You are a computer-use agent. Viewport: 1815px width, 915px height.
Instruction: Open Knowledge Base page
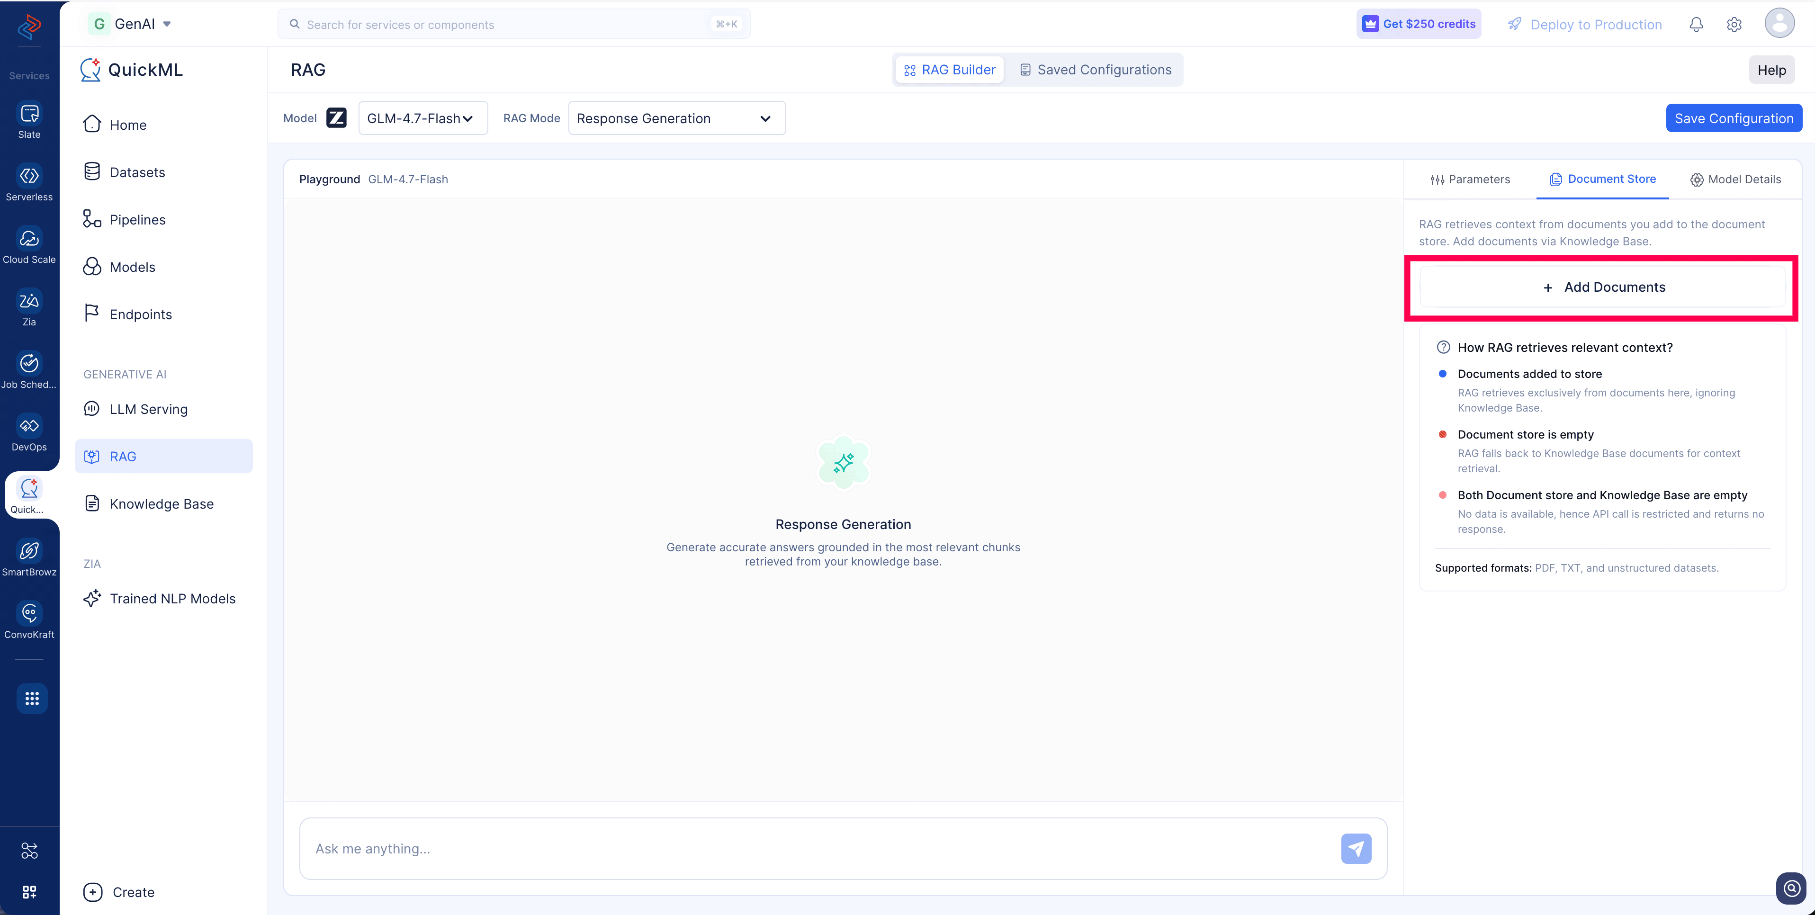pos(163,503)
